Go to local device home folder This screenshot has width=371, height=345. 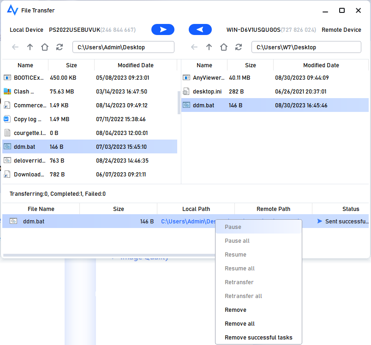tap(44, 47)
